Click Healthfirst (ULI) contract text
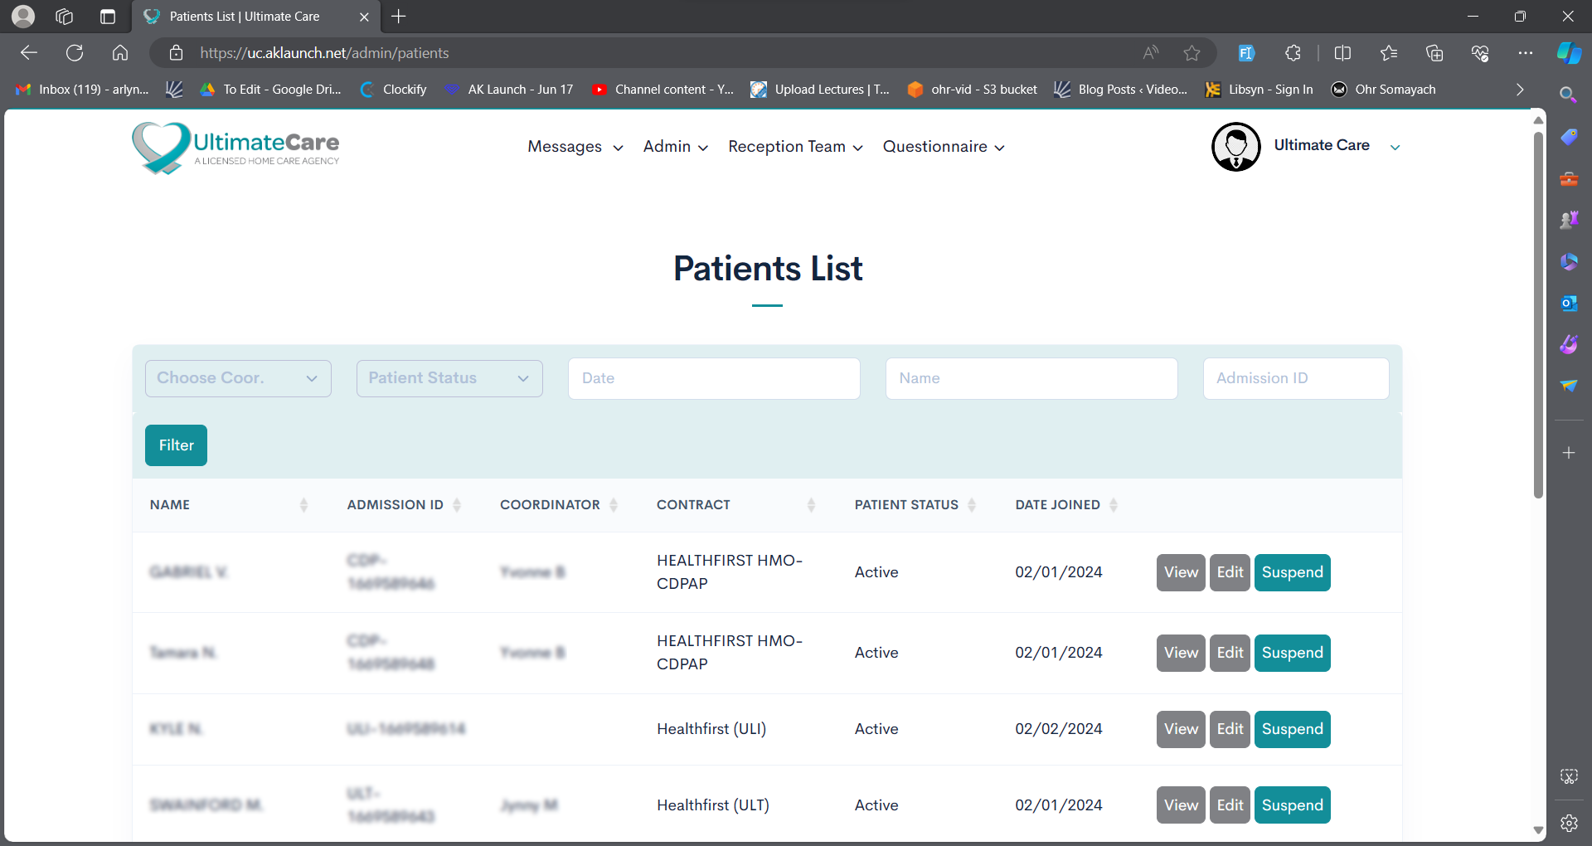The image size is (1592, 846). 711,729
